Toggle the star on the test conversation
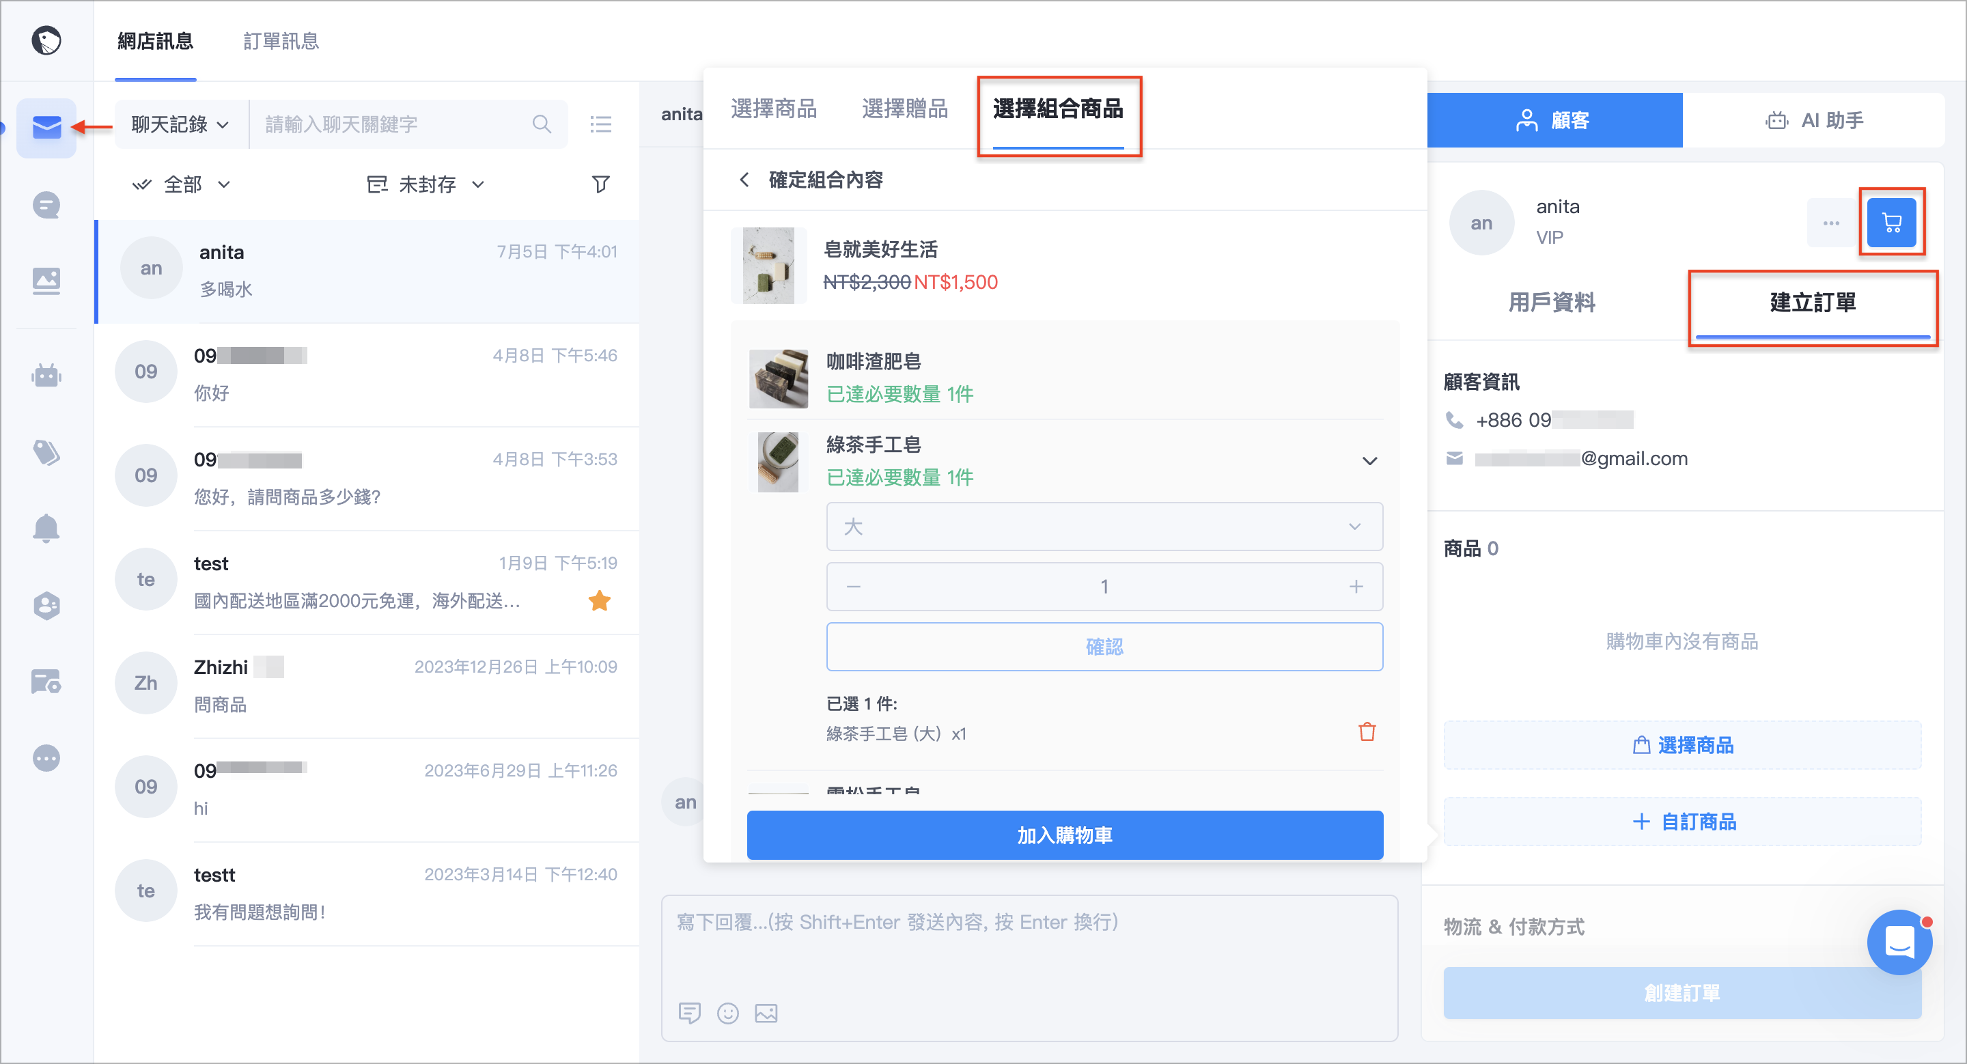 (600, 601)
